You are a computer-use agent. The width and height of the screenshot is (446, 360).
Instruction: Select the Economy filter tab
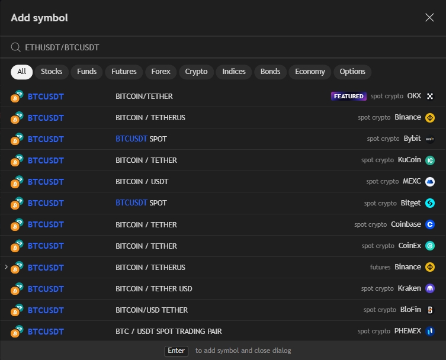(x=310, y=72)
